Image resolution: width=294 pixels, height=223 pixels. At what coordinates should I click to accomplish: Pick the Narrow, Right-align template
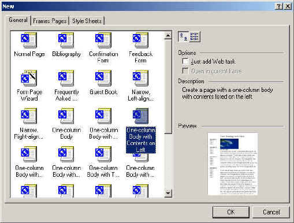pos(29,116)
